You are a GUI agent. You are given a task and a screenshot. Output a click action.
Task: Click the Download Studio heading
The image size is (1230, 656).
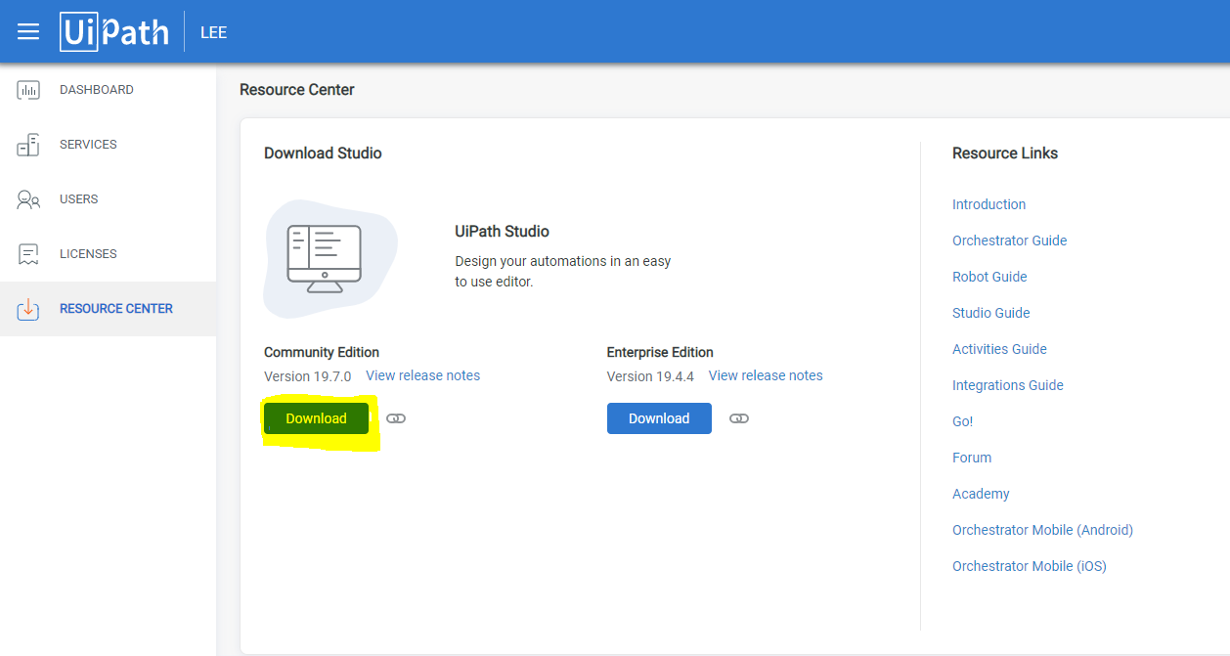click(323, 153)
